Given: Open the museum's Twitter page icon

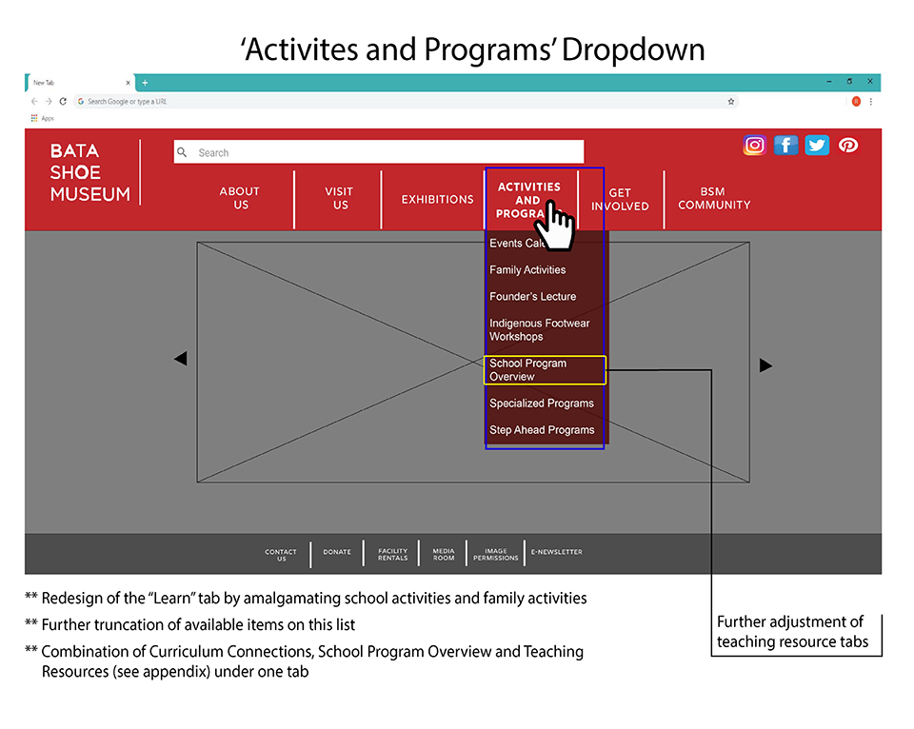Looking at the screenshot, I should pos(817,145).
